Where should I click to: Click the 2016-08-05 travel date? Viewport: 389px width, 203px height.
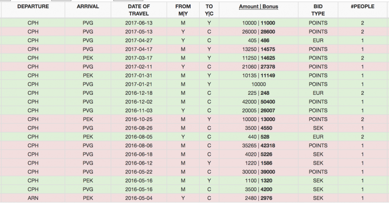139,137
